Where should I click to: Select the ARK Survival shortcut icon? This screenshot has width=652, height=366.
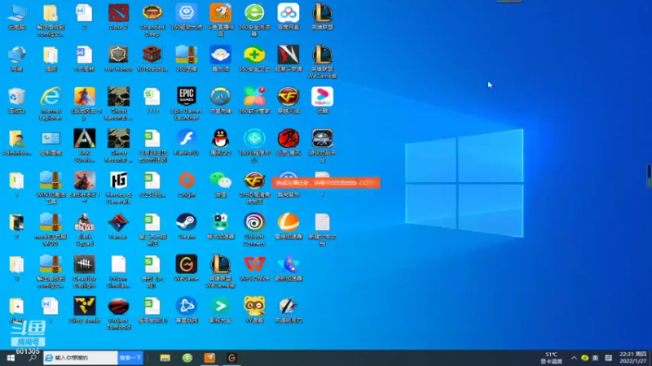[x=85, y=138]
